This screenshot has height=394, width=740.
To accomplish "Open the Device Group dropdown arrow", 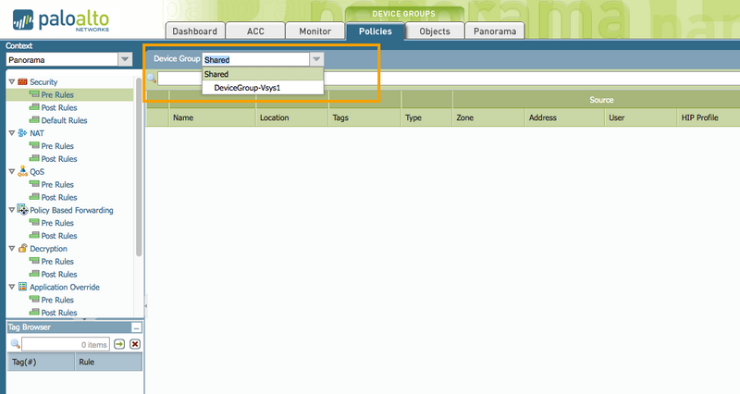I will (316, 59).
